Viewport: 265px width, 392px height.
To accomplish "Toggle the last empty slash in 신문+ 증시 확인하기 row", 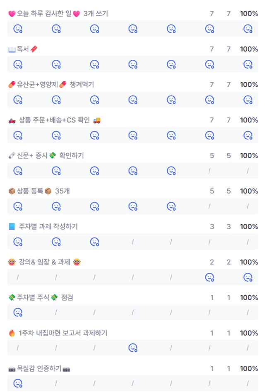I will (248, 171).
